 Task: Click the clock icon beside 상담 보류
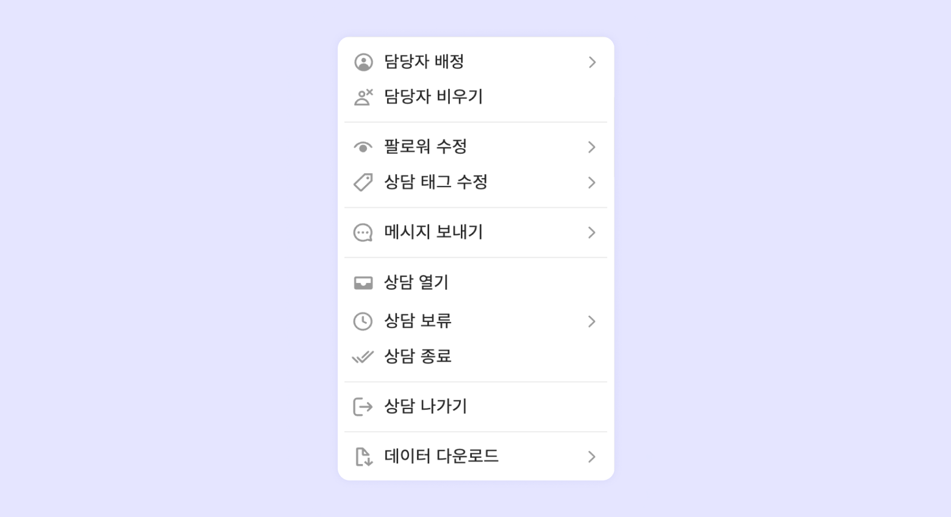click(x=363, y=321)
